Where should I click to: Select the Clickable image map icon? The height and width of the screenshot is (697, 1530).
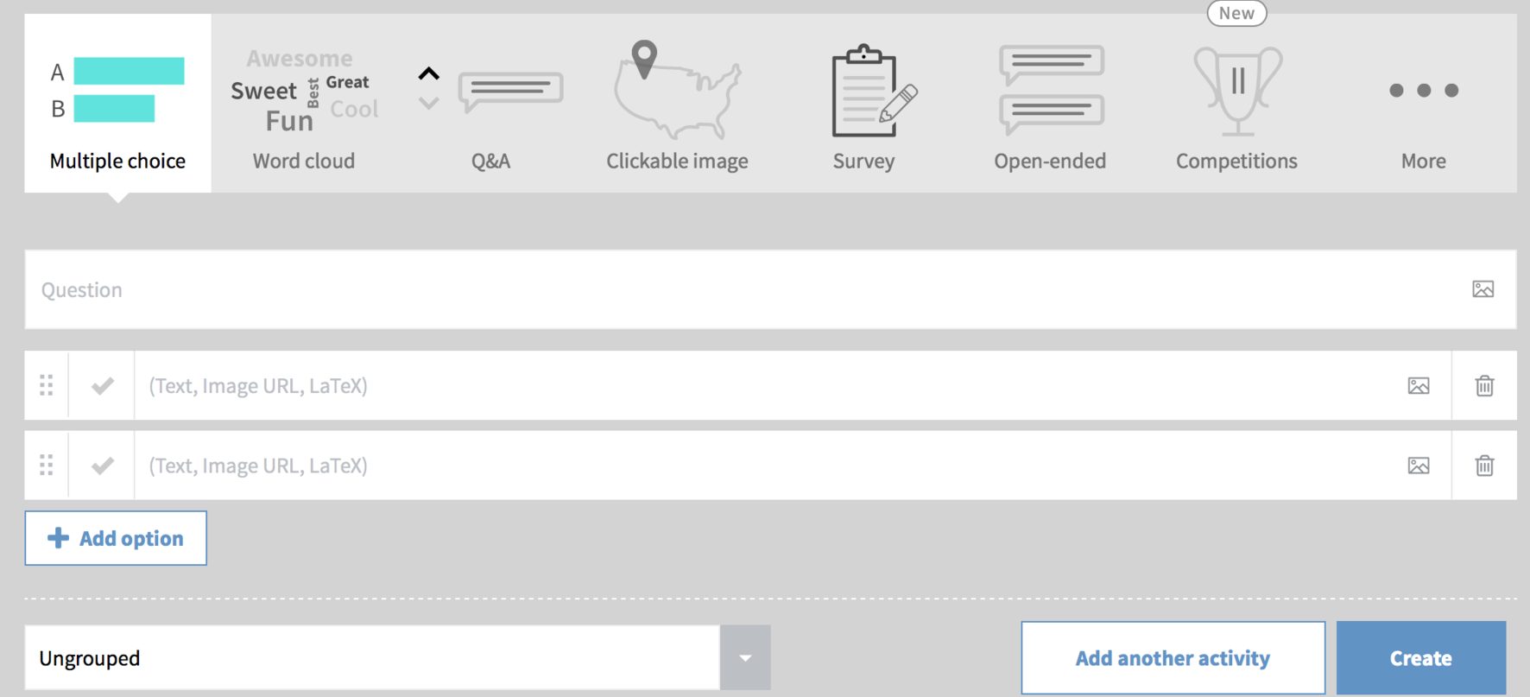(x=677, y=90)
